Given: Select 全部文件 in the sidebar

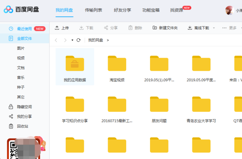Looking at the screenshot, I should [x=25, y=38].
